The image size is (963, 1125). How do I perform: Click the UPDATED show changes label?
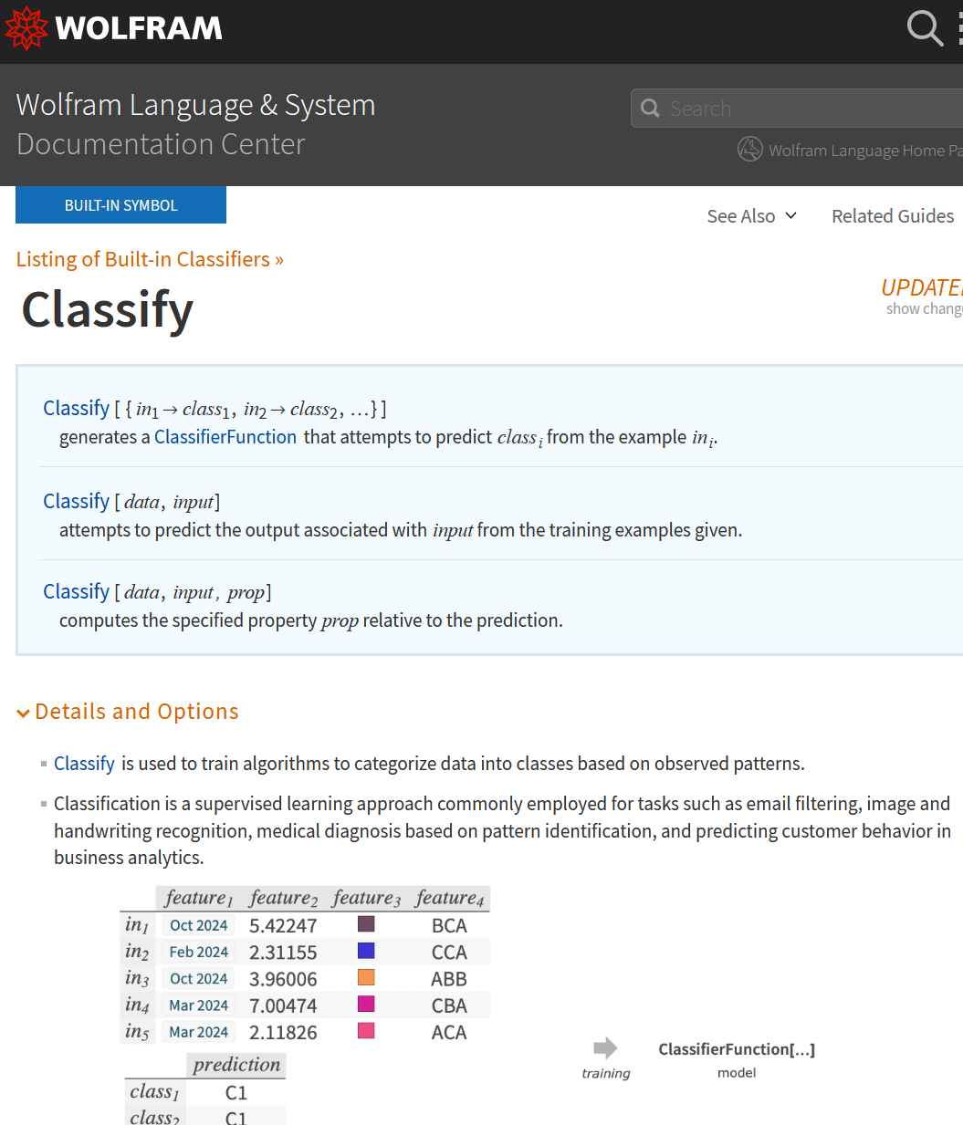(922, 297)
